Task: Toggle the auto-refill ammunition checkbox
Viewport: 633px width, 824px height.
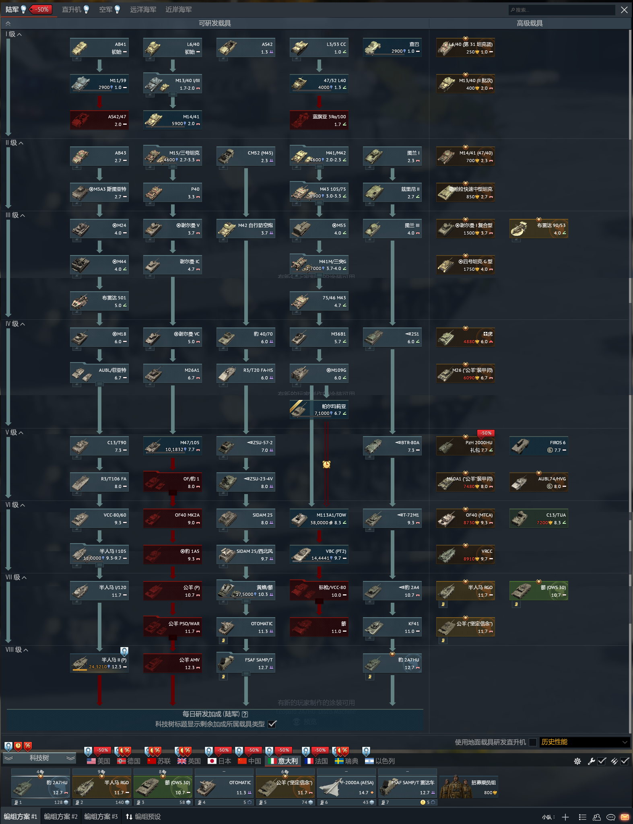Action: pos(625,761)
